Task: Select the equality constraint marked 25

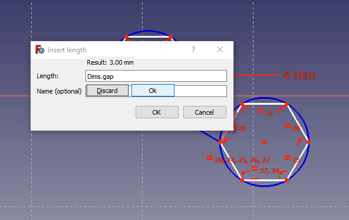Action: coord(292,159)
